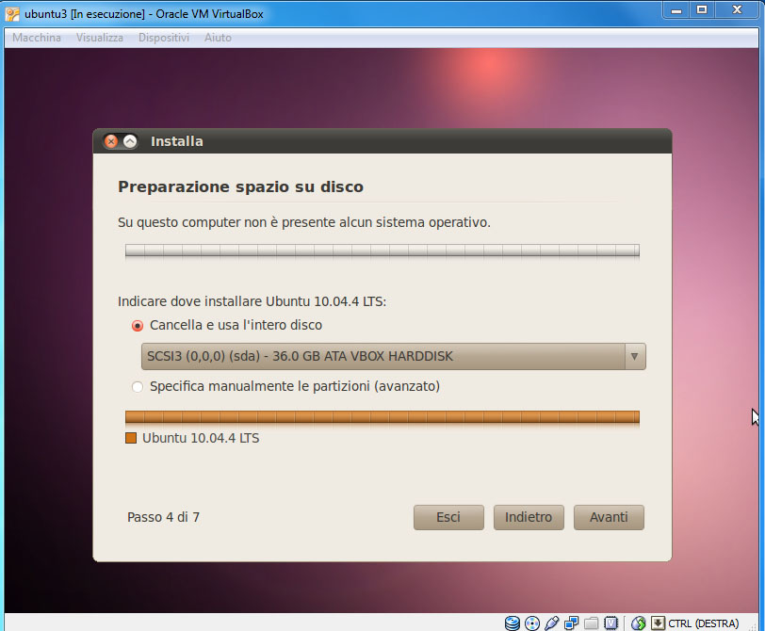Select 'Specifica manualmente le partizioni (avanzato)' option
Screen dimensions: 765x631
285,386
